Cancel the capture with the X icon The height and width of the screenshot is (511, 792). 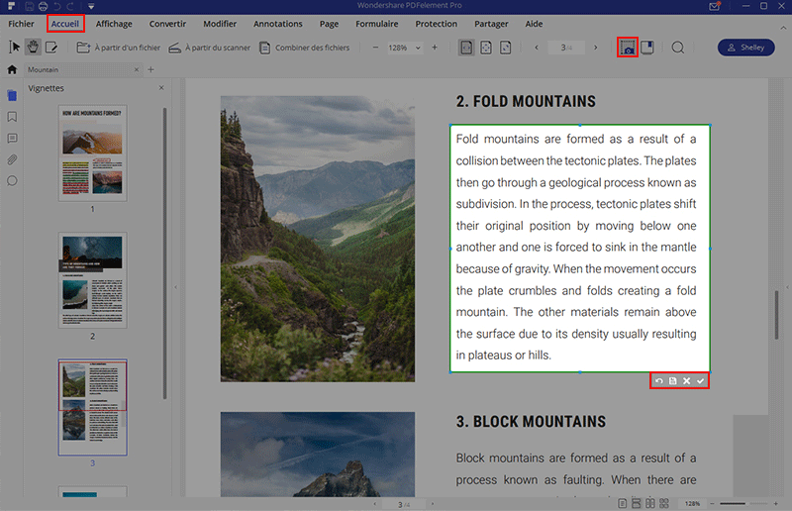pyautogui.click(x=686, y=380)
